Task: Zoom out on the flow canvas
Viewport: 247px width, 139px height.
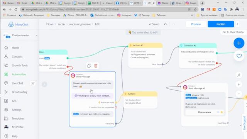Action: tap(239, 94)
